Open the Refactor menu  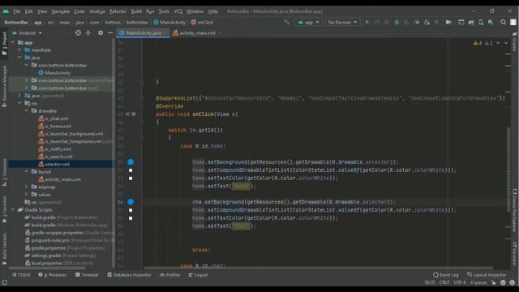pos(118,11)
